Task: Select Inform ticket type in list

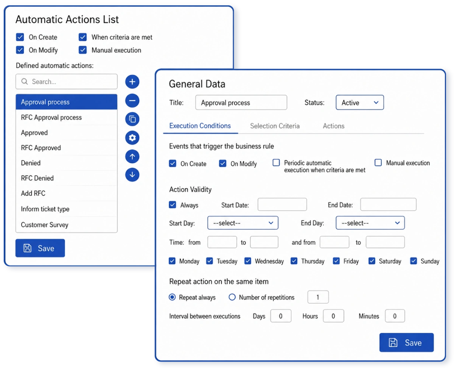Action: pos(67,209)
